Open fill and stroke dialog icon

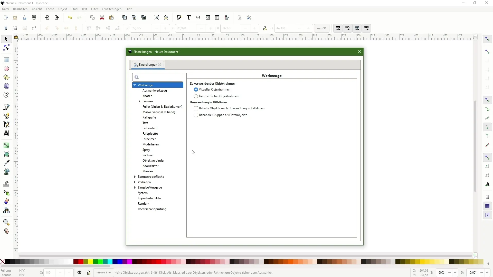pos(179,18)
